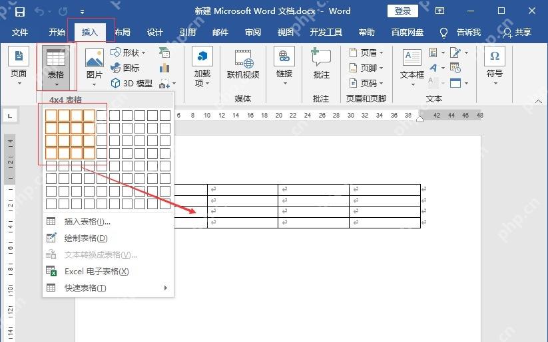Open the 页眉 header dropdown
The image size is (548, 342).
tap(366, 52)
